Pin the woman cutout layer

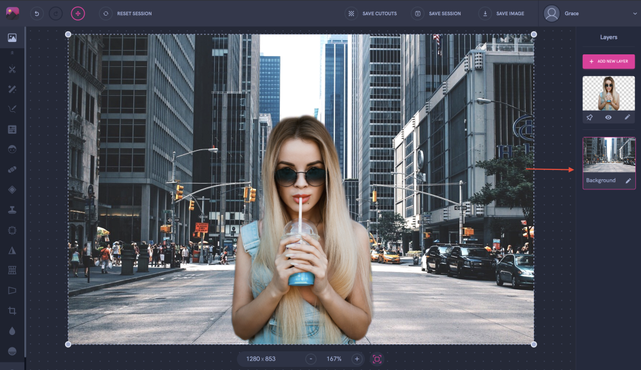point(589,117)
